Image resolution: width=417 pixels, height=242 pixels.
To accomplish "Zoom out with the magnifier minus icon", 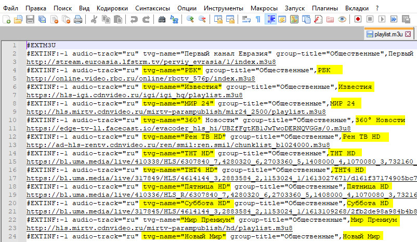I will [202, 19].
